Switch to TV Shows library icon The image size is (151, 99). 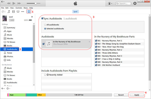click(18, 12)
